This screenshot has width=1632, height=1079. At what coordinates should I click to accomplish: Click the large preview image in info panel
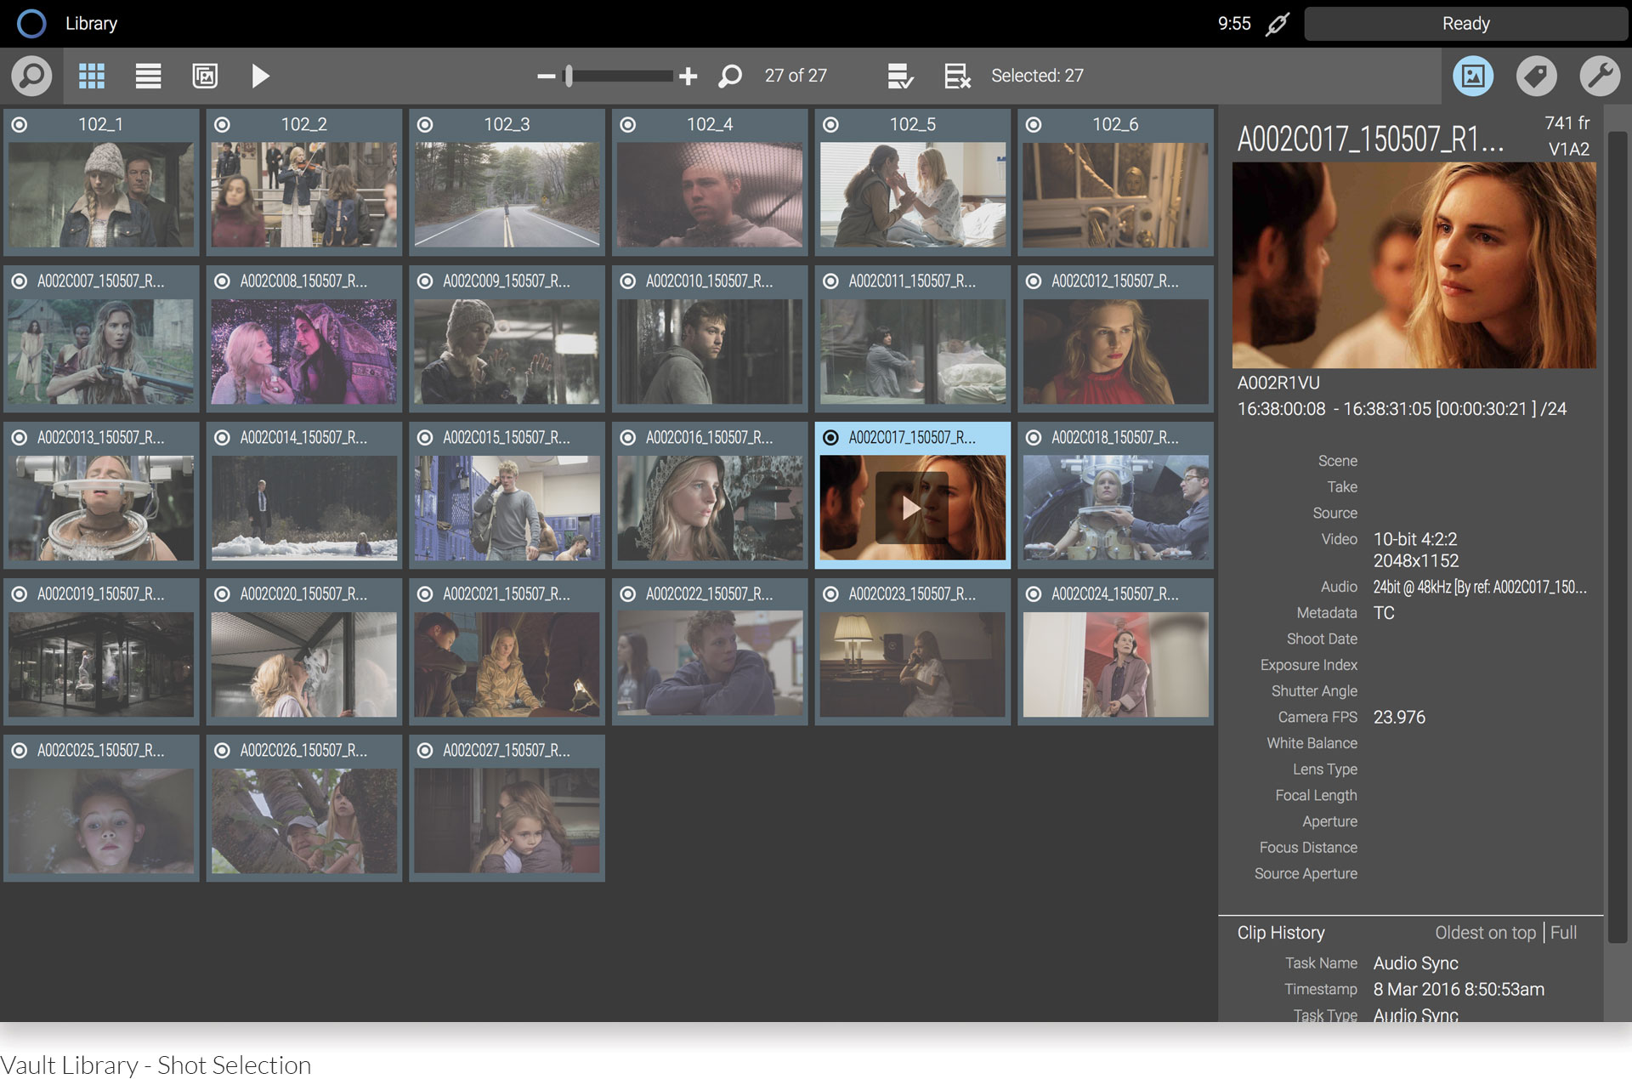(1414, 265)
